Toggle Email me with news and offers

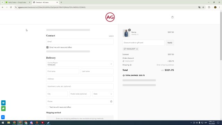[48, 47]
